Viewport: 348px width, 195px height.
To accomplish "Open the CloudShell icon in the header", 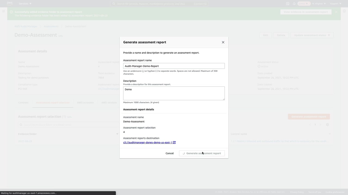I will (x=288, y=4).
